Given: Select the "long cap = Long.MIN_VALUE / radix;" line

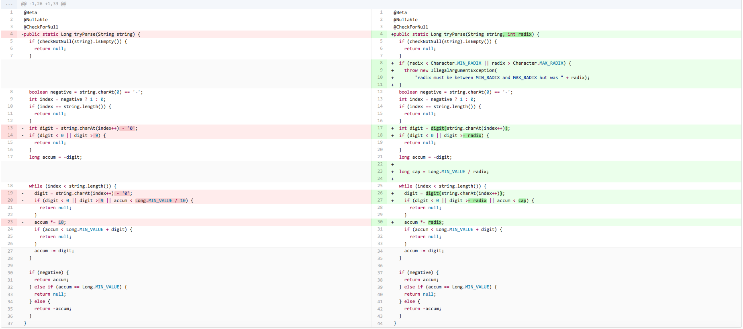Looking at the screenshot, I should click(443, 172).
